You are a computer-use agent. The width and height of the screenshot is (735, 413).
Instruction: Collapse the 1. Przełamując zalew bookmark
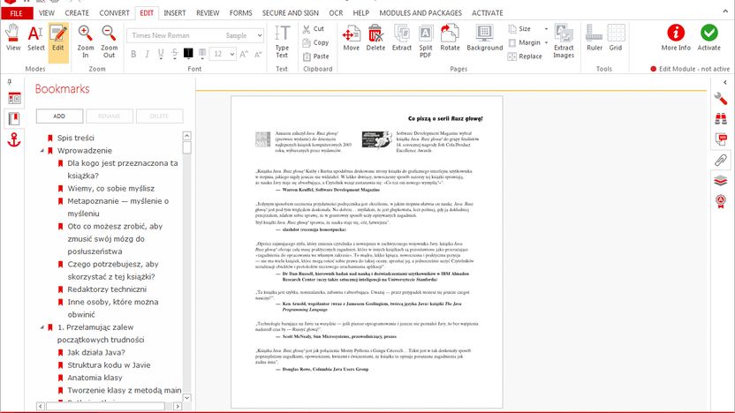42,327
